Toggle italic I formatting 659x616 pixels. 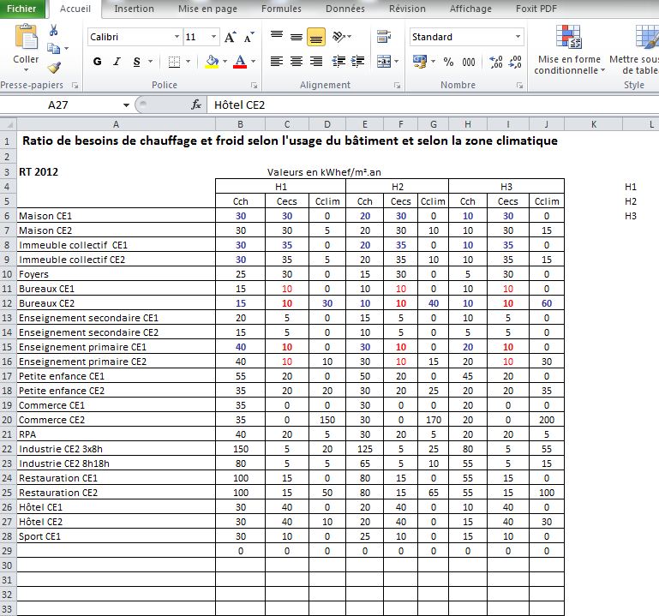coord(117,62)
